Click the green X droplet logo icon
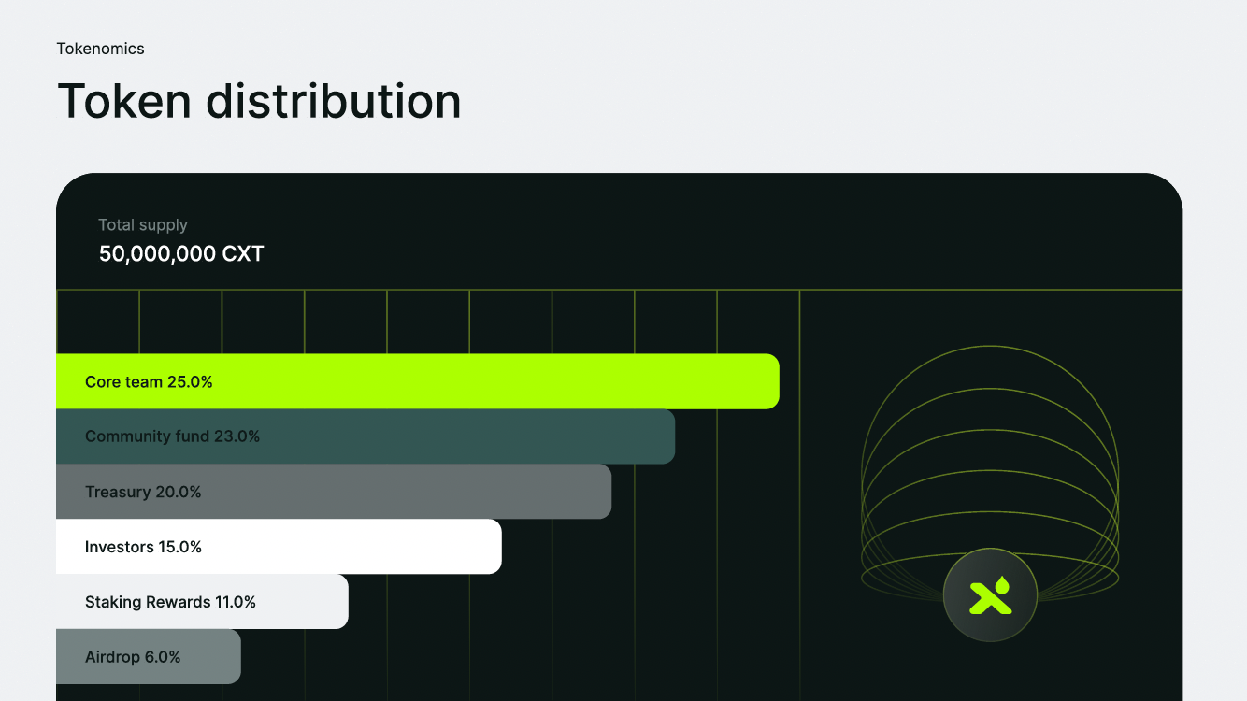The height and width of the screenshot is (701, 1247). click(x=990, y=595)
